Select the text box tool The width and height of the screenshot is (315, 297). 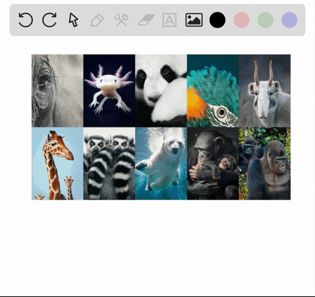pyautogui.click(x=169, y=20)
